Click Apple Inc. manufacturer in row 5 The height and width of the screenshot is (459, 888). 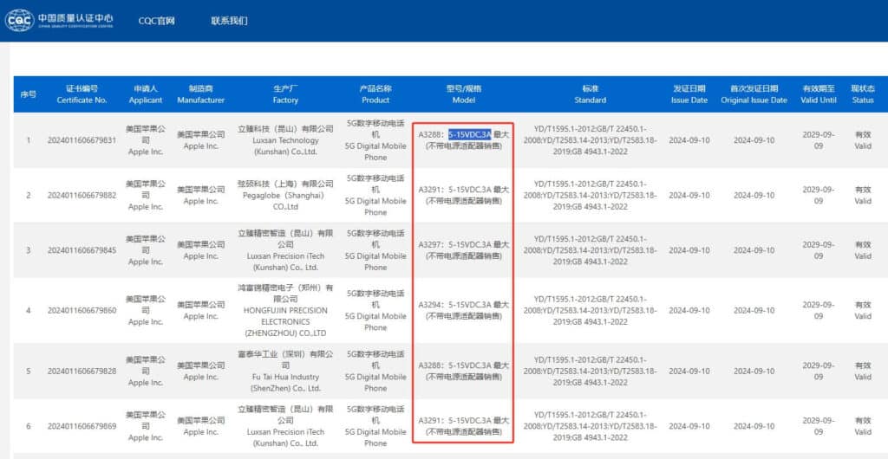point(200,371)
